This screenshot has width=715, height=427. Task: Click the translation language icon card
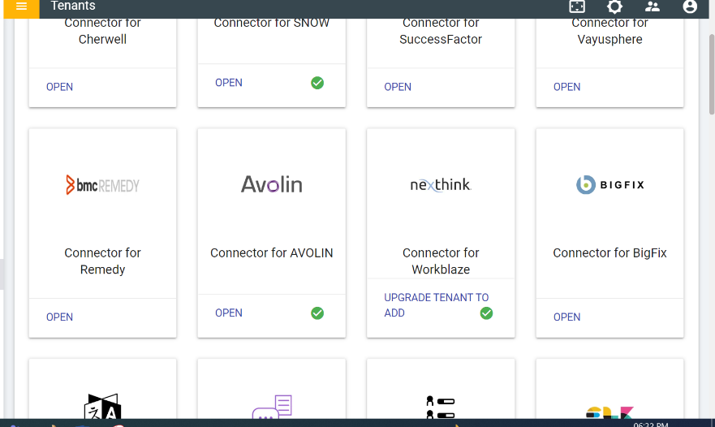102,406
